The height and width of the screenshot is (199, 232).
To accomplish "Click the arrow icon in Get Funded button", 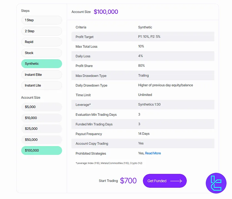I will point(176,181).
